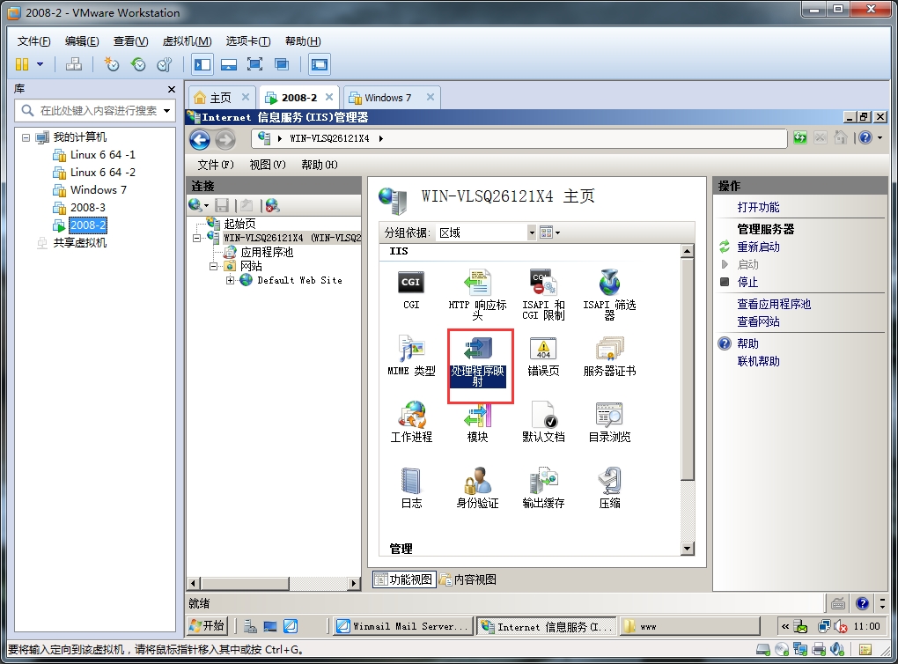Image resolution: width=898 pixels, height=664 pixels.
Task: Collapse the 我的计算机 tree node
Action: coord(26,137)
